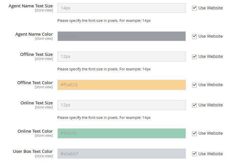245x162 pixels.
Task: Click the "Online Text Color" field label
Action: [x=35, y=131]
